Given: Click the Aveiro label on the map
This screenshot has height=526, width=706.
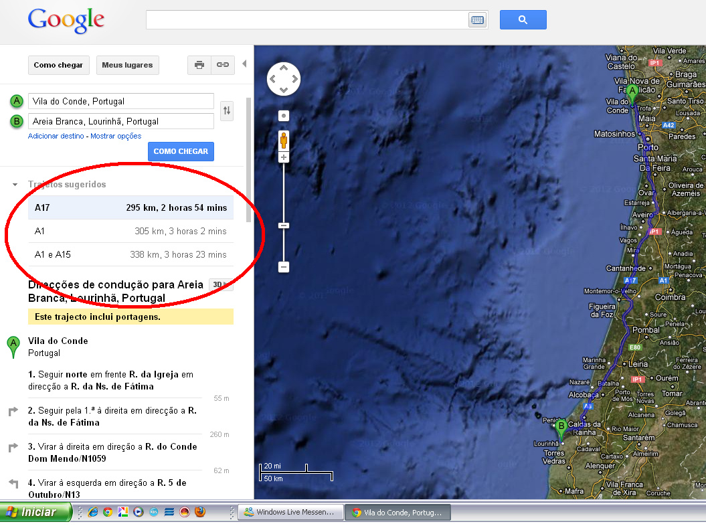Looking at the screenshot, I should click(642, 215).
